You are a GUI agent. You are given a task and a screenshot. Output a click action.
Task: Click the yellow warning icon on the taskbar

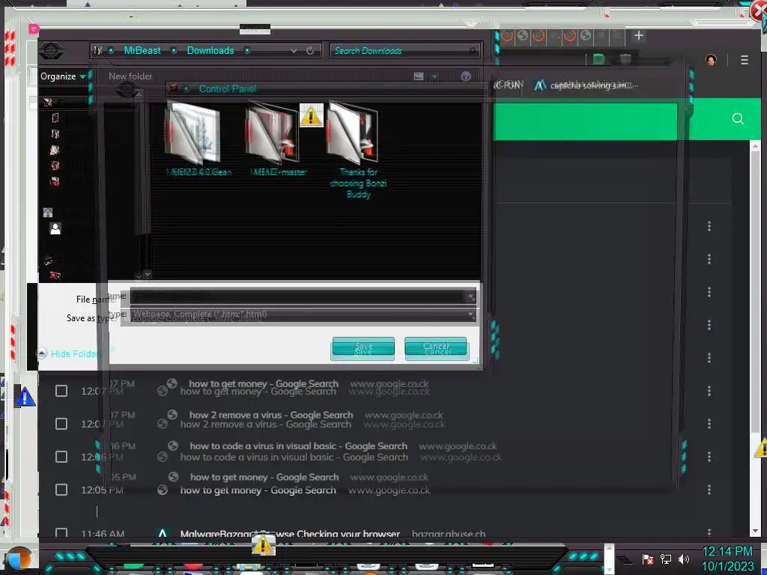pyautogui.click(x=263, y=545)
